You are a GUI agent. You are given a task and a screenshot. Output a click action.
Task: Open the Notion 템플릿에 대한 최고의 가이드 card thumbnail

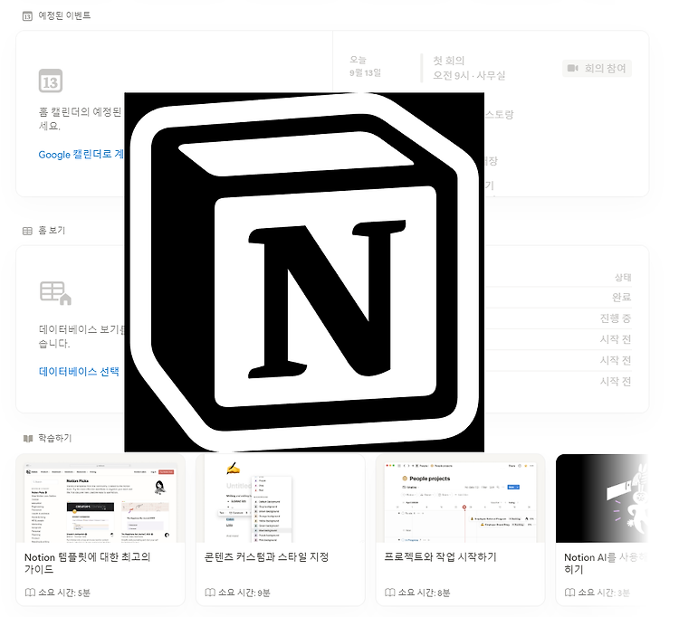100,498
